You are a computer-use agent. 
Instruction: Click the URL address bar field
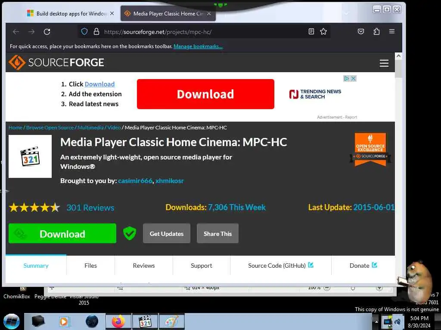204,31
